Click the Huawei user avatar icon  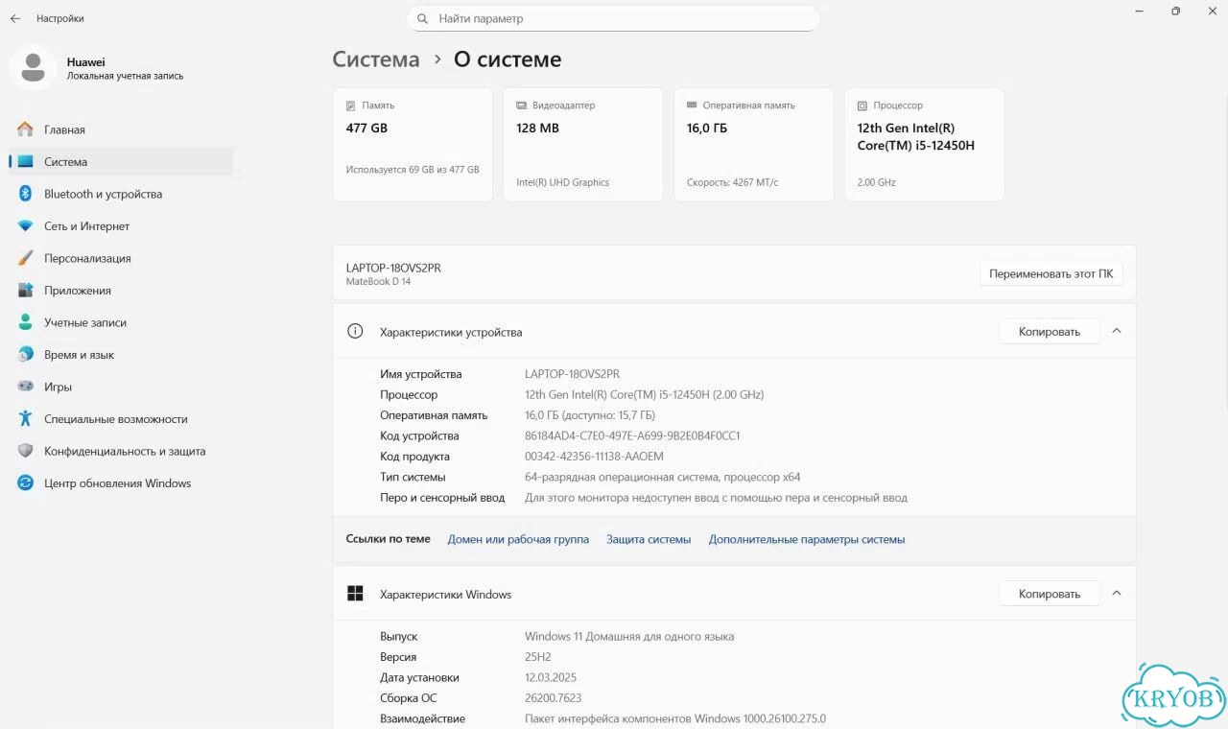pos(34,67)
